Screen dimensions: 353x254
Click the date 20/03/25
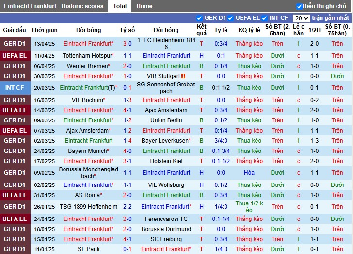[44, 88]
